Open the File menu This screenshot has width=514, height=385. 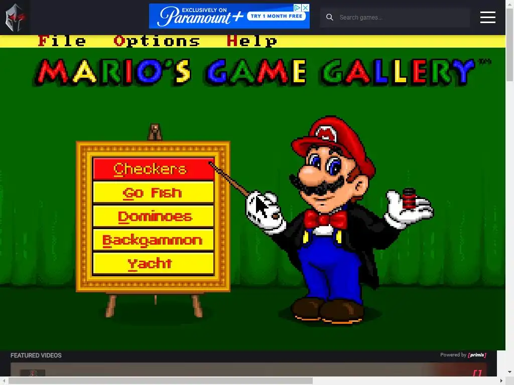coord(62,41)
